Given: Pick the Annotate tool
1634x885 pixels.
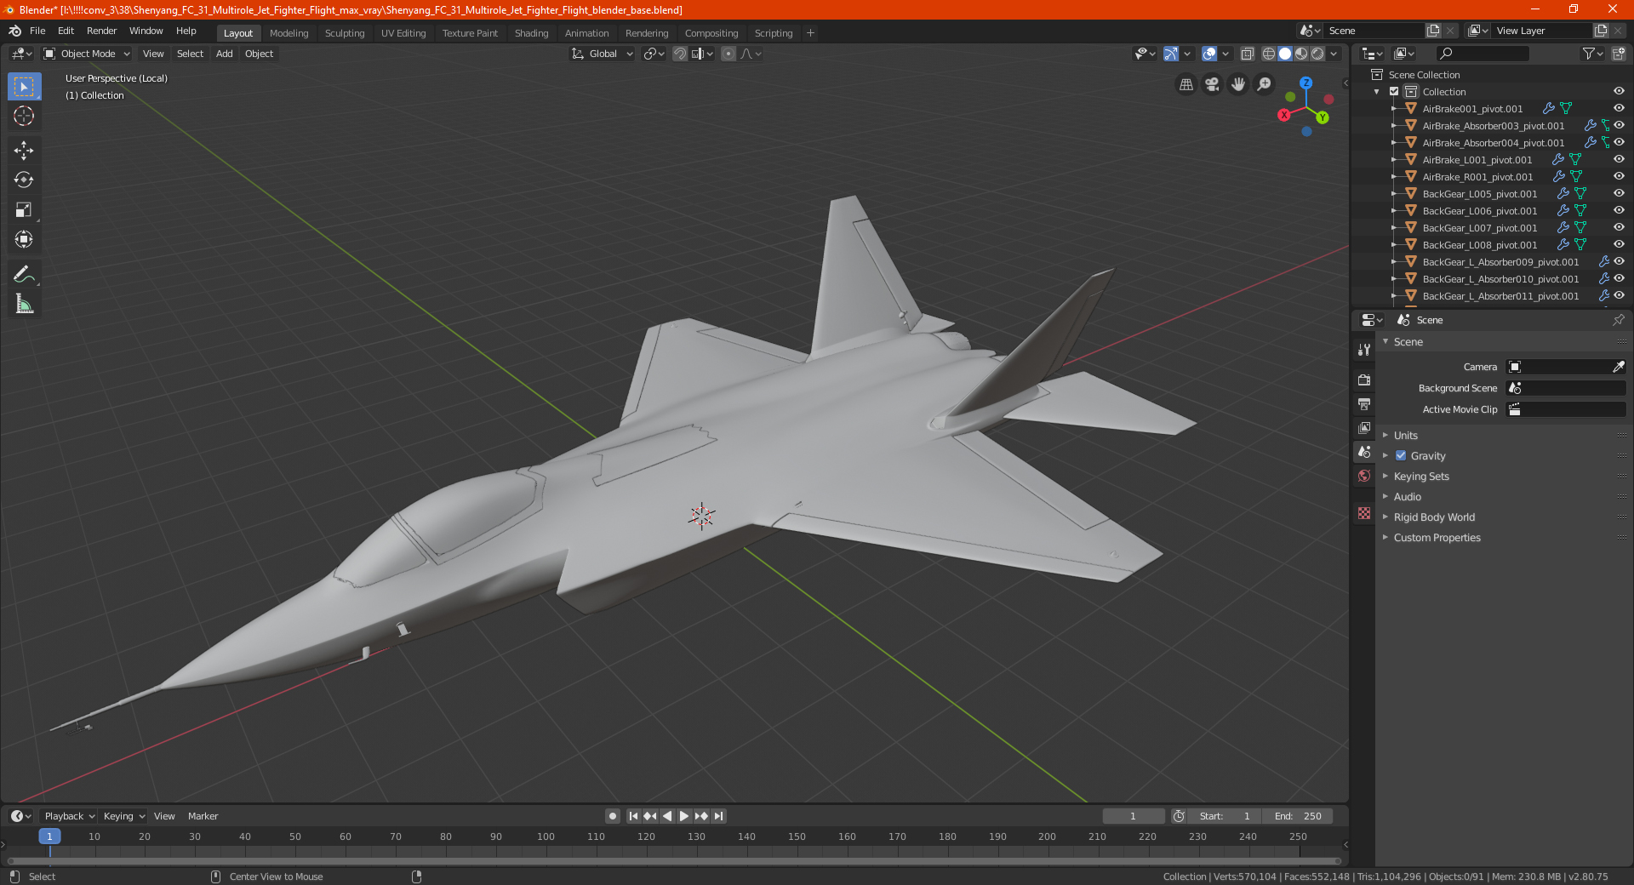Looking at the screenshot, I should coord(24,274).
